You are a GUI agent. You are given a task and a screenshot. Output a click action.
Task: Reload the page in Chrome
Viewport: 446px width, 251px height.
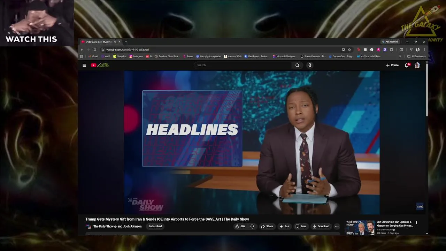[x=95, y=50]
